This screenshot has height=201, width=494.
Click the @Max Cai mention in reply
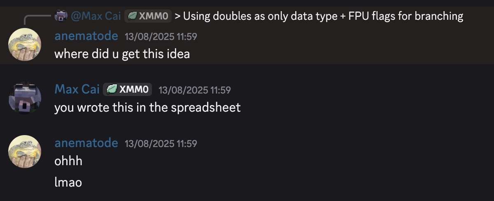click(x=96, y=16)
